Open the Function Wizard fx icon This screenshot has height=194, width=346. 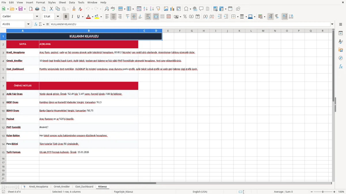[x=36, y=24]
